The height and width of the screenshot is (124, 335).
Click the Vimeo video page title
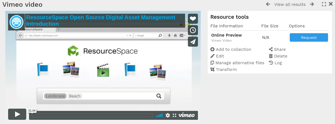(23, 4)
